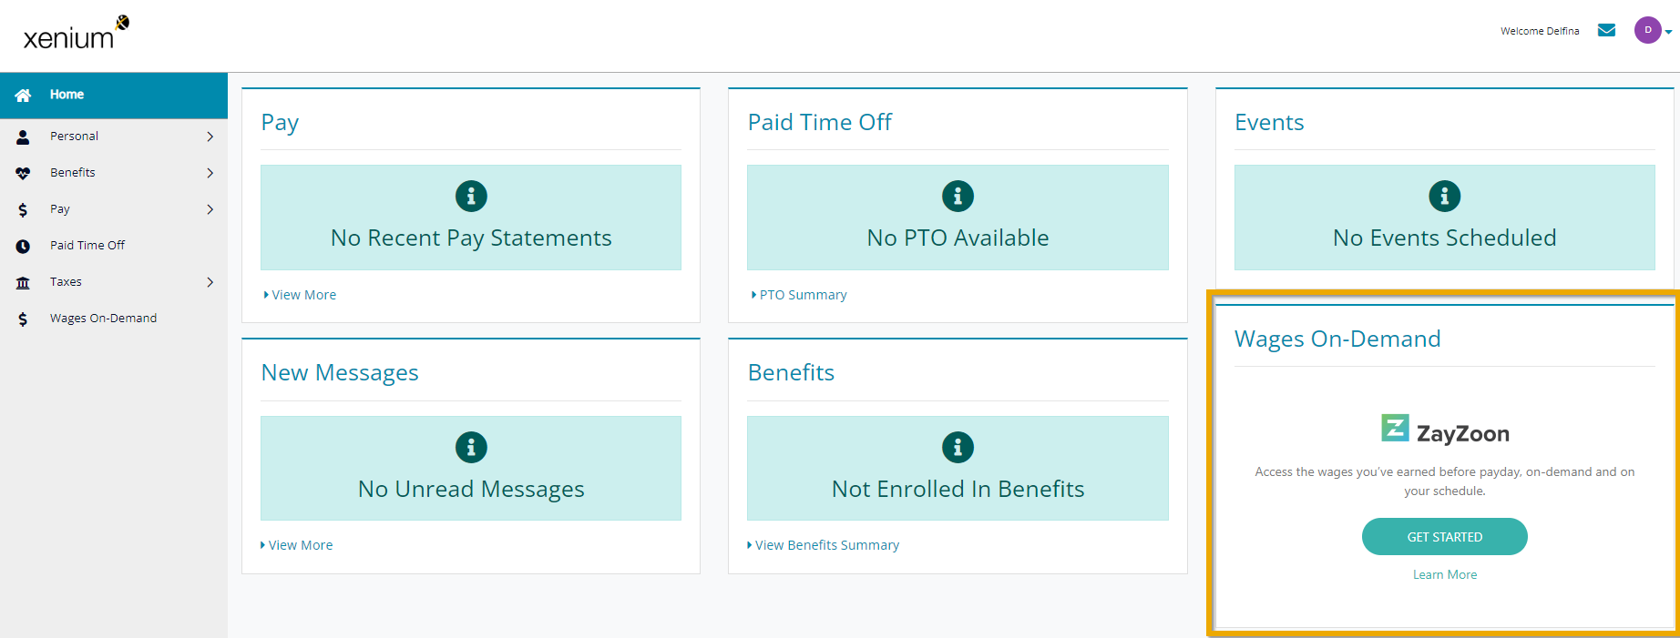Expand the Personal sidebar section
Viewport: 1680px width, 638px height.
(210, 136)
